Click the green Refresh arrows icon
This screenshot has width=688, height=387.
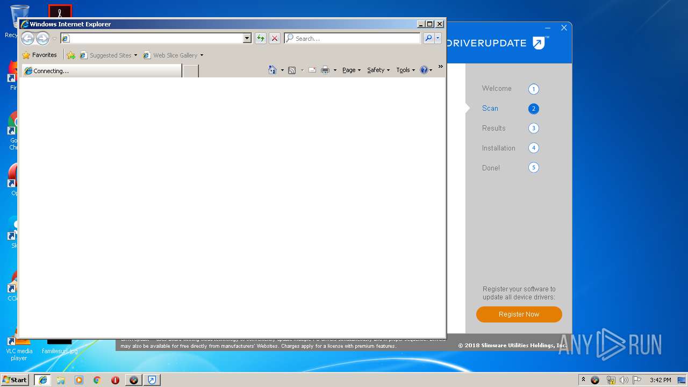(x=261, y=38)
